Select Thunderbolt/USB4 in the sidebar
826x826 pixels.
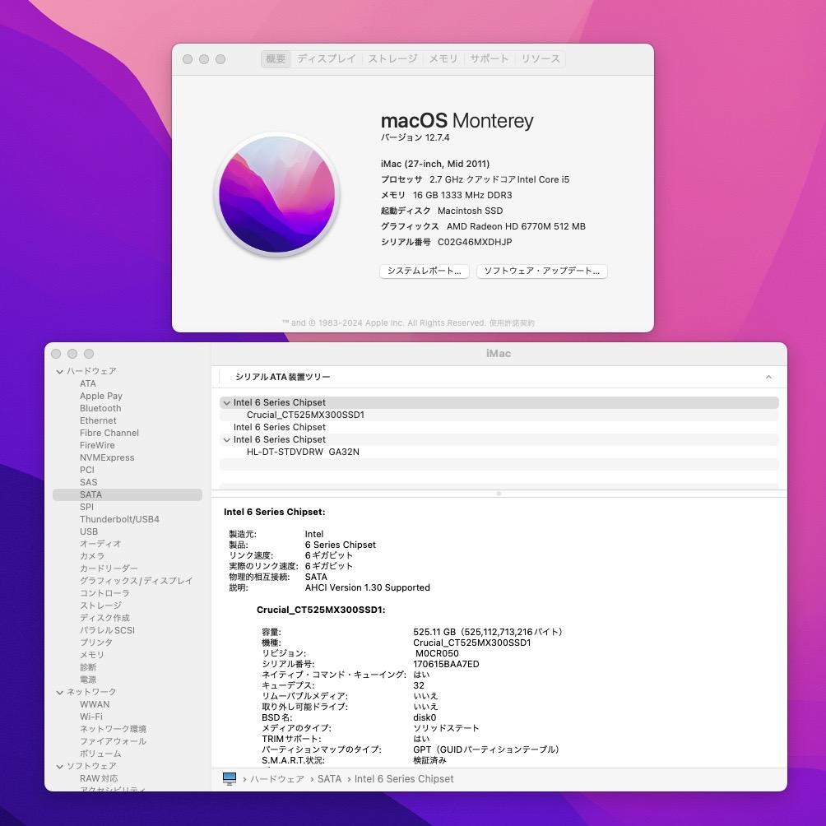(119, 519)
